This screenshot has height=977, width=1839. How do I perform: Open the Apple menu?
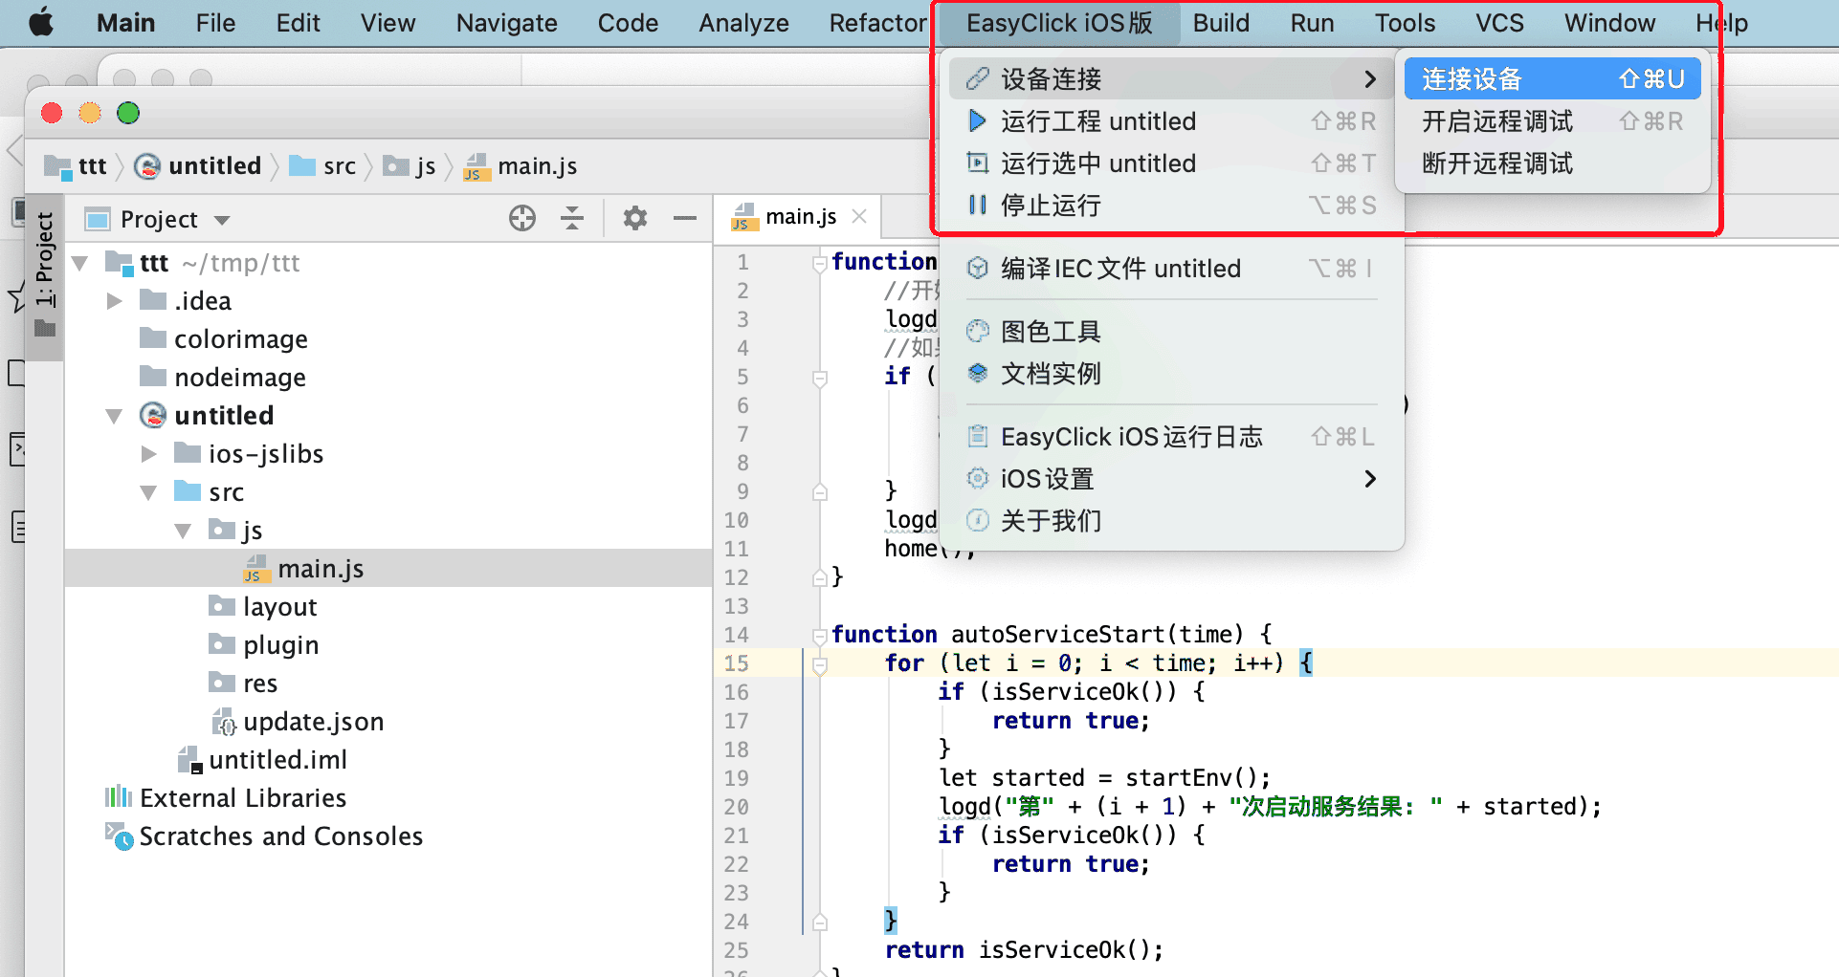point(41,22)
